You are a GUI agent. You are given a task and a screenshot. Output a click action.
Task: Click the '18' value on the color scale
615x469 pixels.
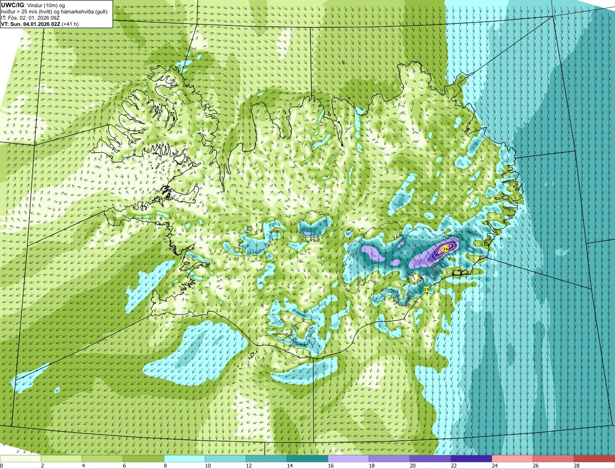click(x=371, y=466)
